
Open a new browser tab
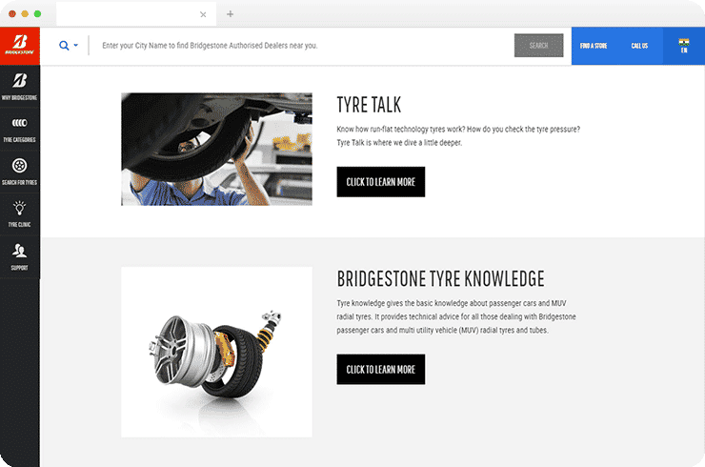coord(230,14)
